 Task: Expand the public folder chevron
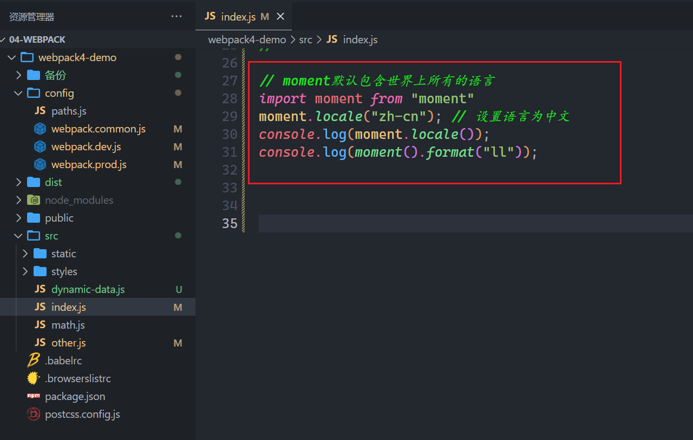pyautogui.click(x=18, y=218)
